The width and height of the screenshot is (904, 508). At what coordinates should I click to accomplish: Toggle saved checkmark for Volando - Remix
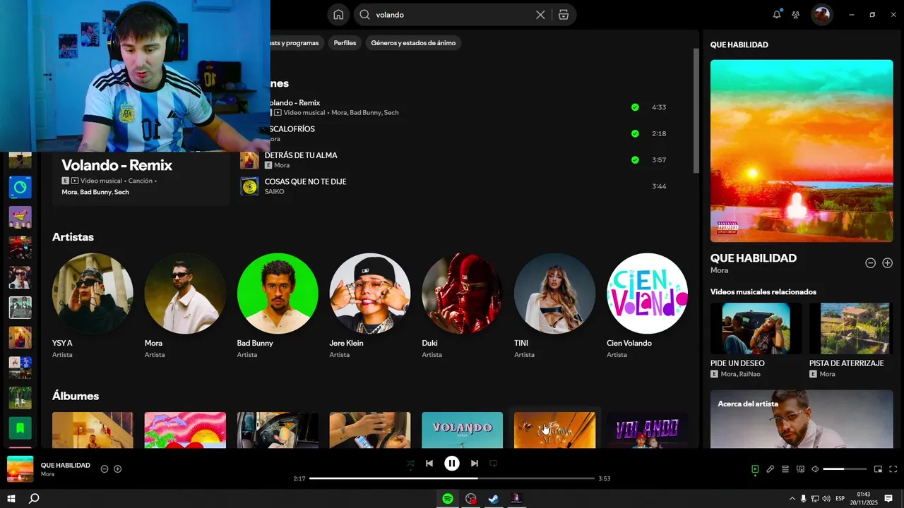point(635,107)
